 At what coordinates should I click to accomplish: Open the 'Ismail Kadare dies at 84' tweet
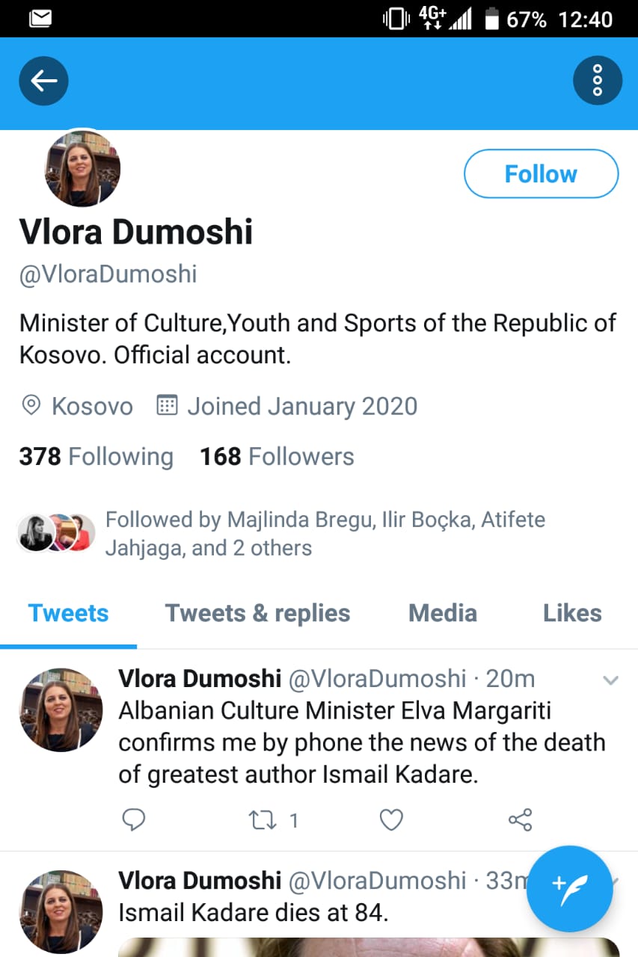click(254, 913)
